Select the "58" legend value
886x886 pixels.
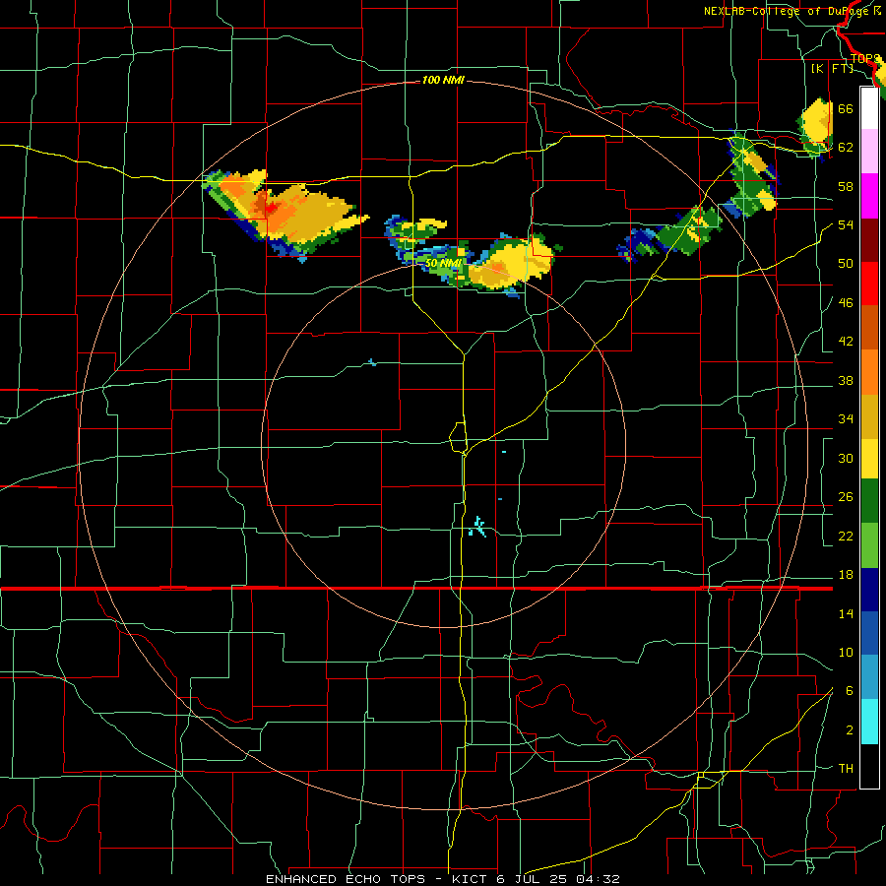point(846,186)
